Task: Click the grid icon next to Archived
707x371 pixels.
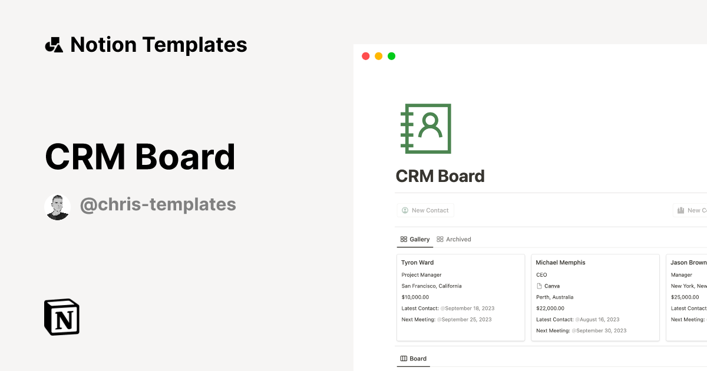Action: click(x=439, y=239)
